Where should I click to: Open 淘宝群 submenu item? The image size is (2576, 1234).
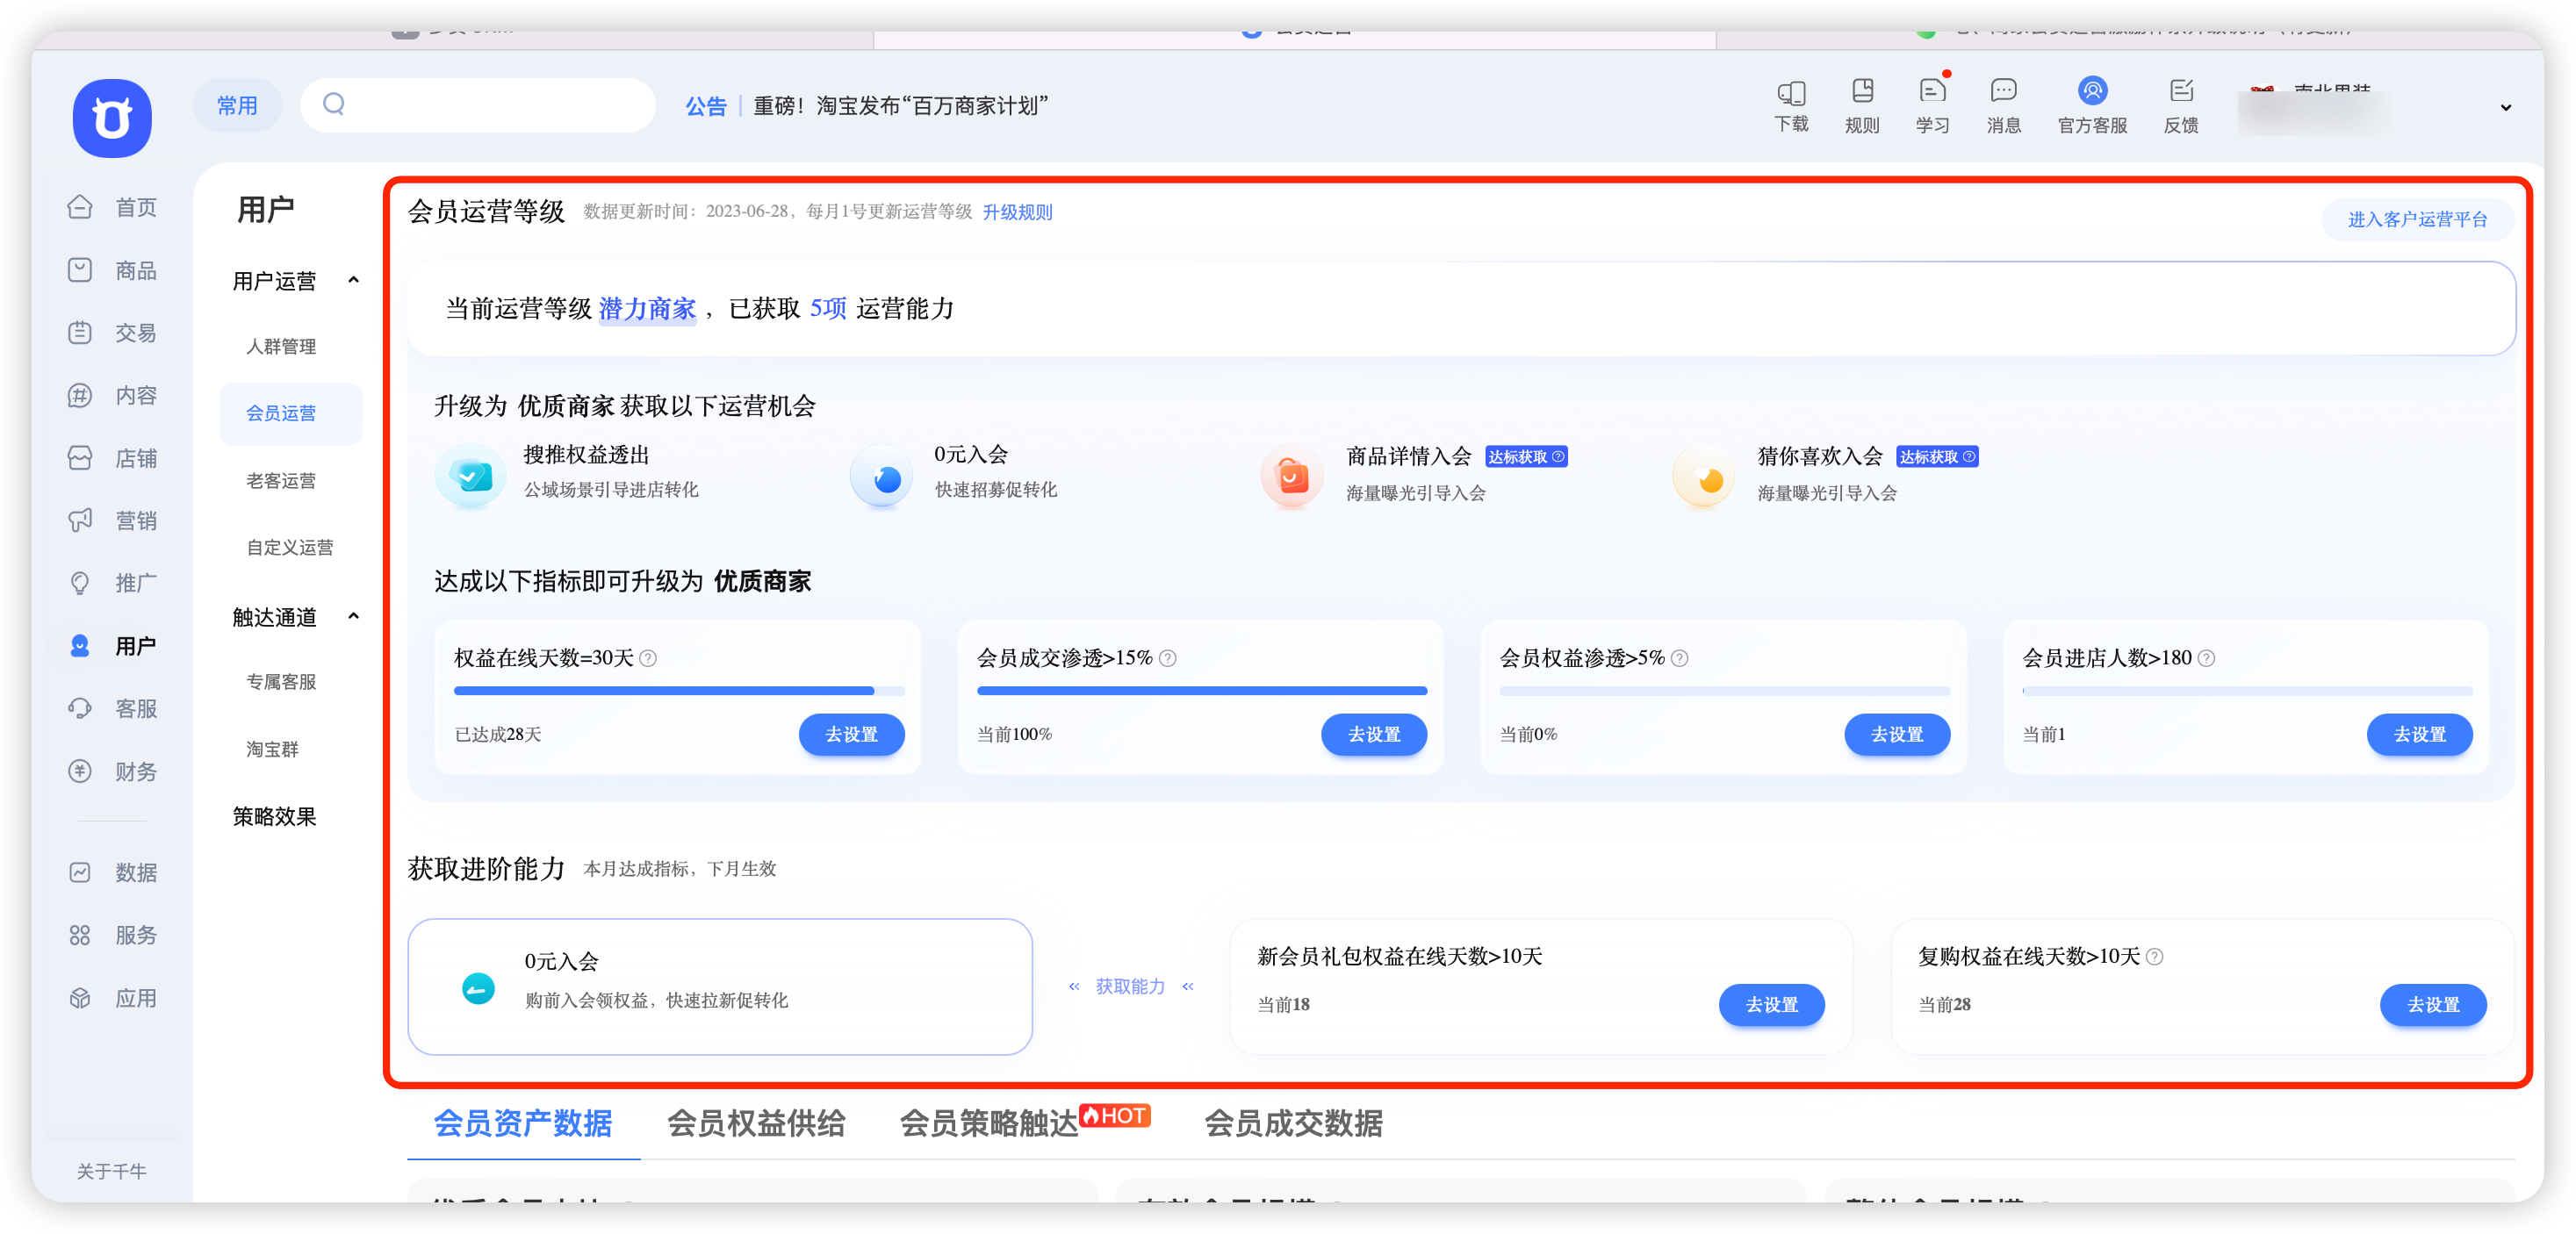272,749
